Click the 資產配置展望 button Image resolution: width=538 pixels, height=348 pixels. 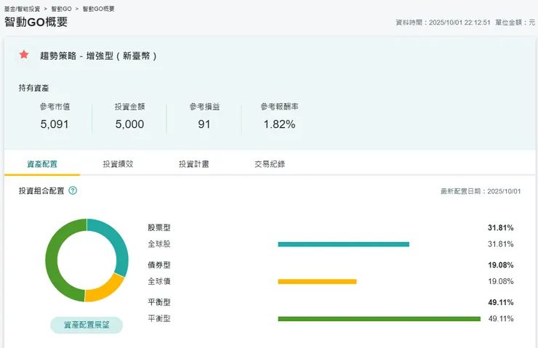[87, 325]
